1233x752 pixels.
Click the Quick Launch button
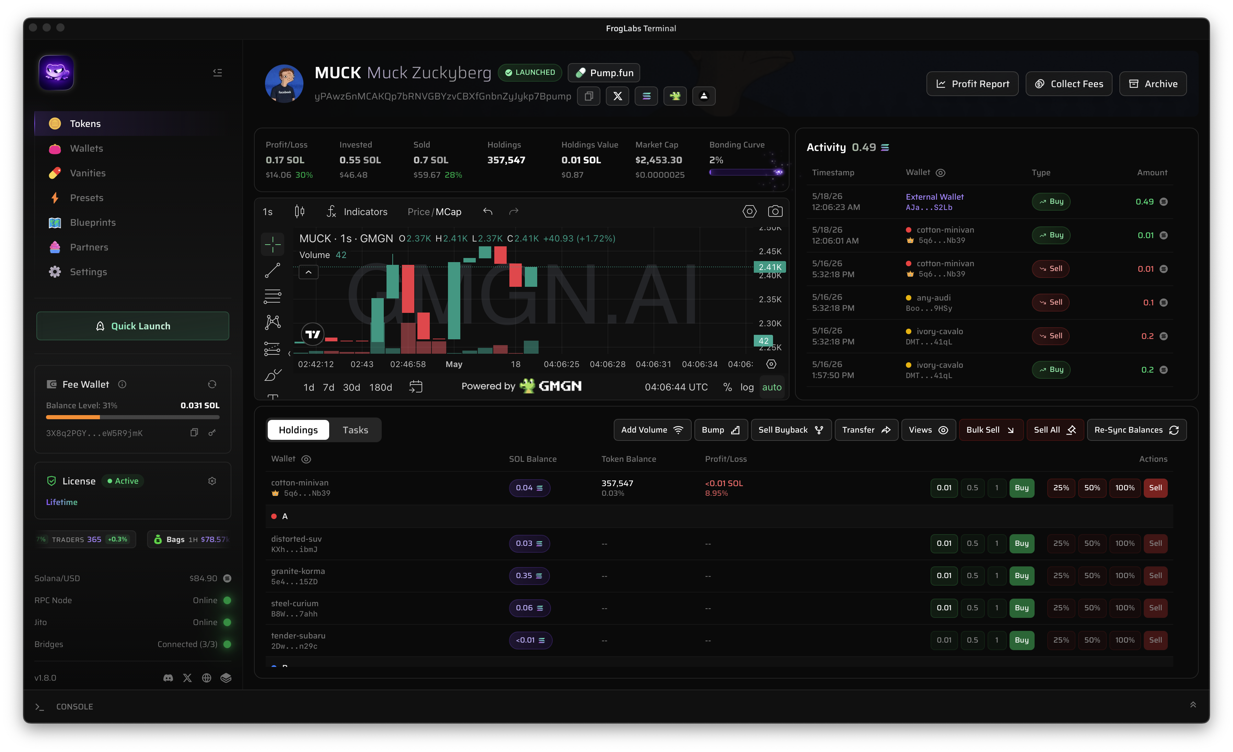point(132,326)
